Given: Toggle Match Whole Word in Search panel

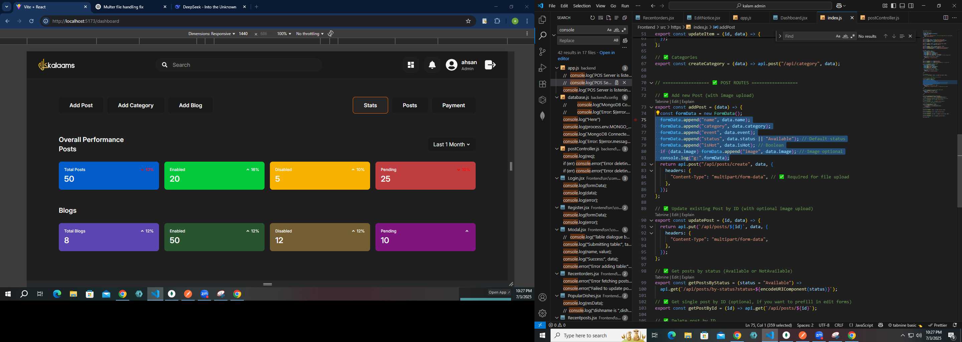Looking at the screenshot, I should 617,30.
